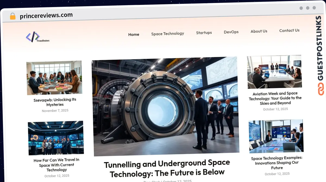
Task: Read Ssevaqwb: Unlocking Its Mysteries
Action: pyautogui.click(x=55, y=102)
